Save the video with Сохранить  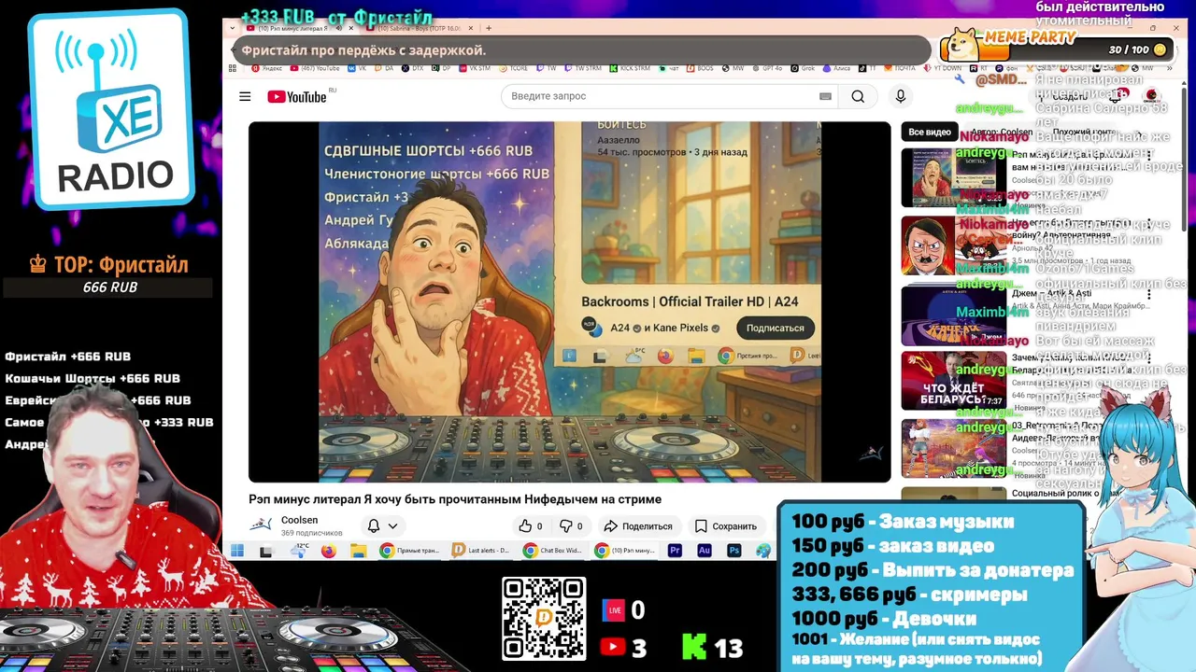click(726, 526)
